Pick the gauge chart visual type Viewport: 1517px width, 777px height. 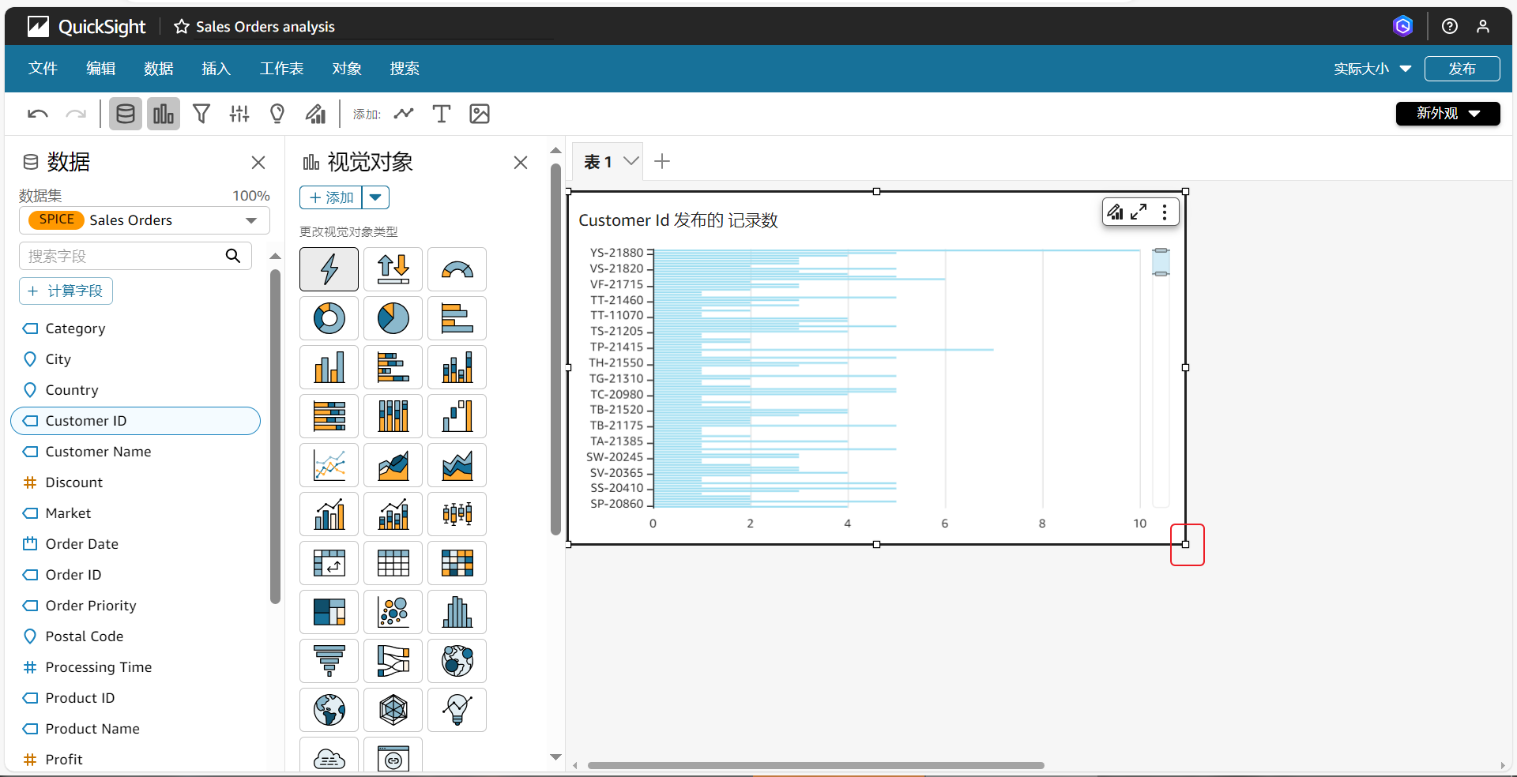click(457, 269)
